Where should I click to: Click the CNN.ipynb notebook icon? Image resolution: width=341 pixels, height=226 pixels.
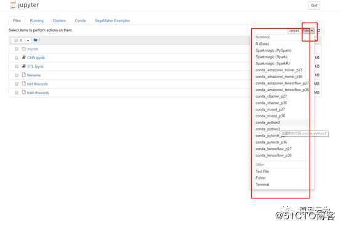tap(24, 57)
